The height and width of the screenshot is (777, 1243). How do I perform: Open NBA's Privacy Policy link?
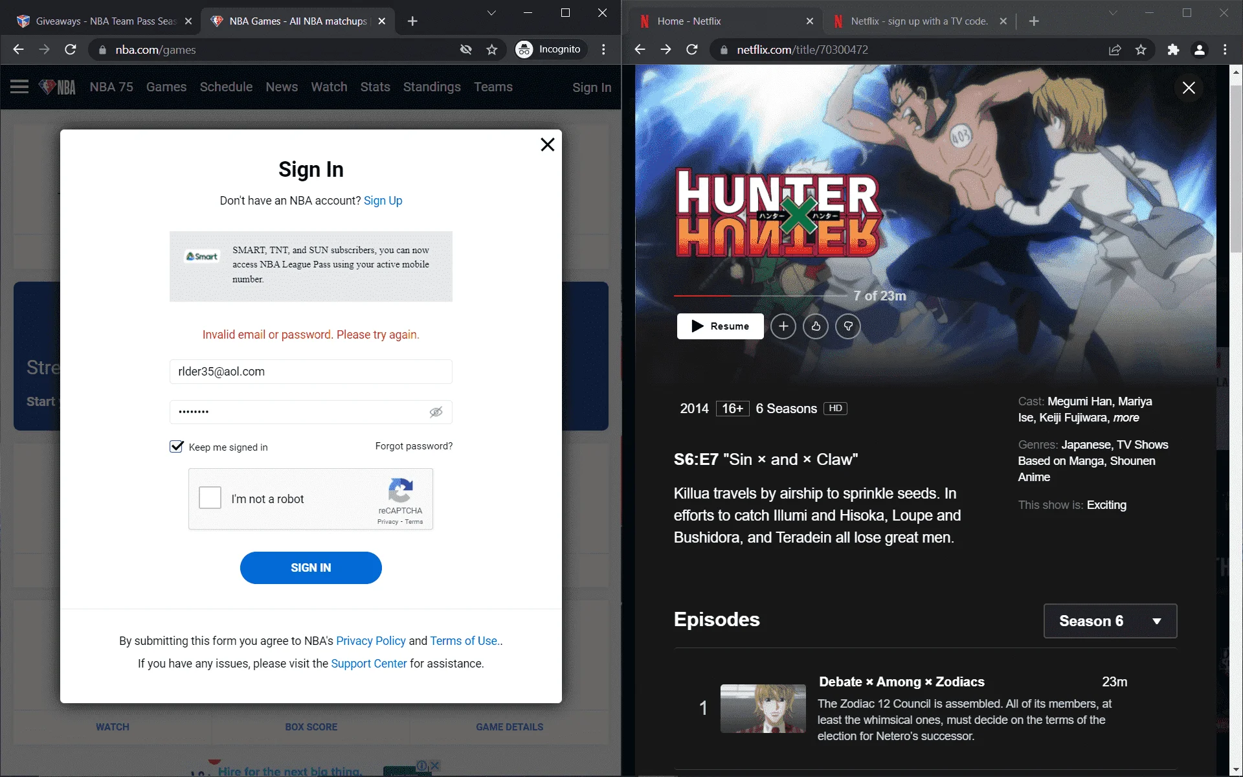point(371,641)
